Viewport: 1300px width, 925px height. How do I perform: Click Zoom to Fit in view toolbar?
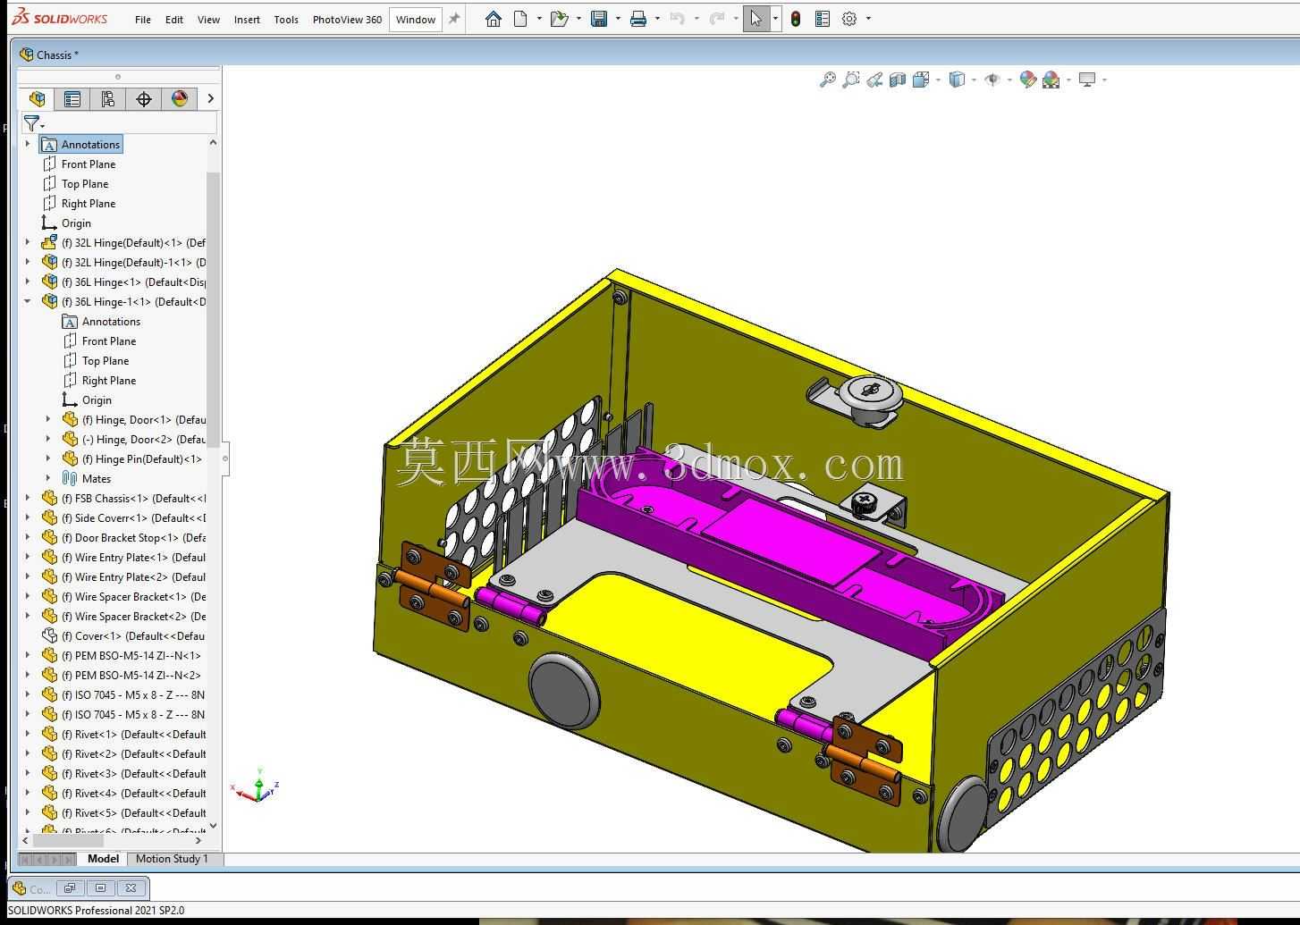click(828, 80)
